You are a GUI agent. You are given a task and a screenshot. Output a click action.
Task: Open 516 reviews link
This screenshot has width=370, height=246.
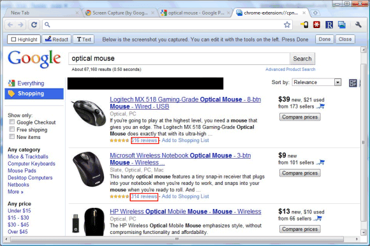pyautogui.click(x=144, y=140)
